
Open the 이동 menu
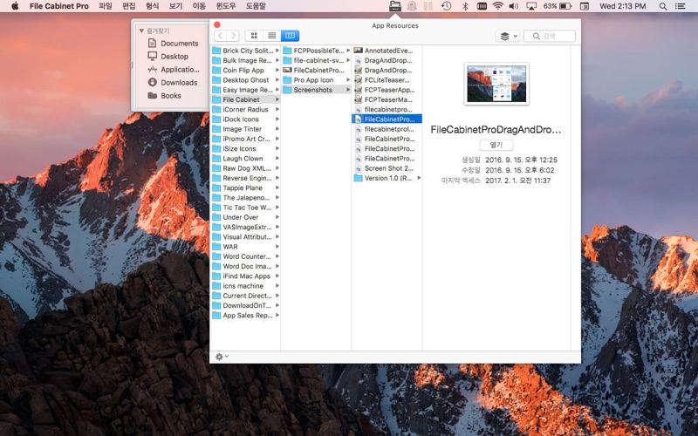click(x=199, y=6)
